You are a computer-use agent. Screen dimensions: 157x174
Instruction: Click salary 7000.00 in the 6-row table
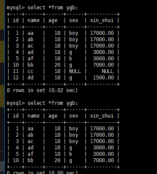(x=104, y=160)
